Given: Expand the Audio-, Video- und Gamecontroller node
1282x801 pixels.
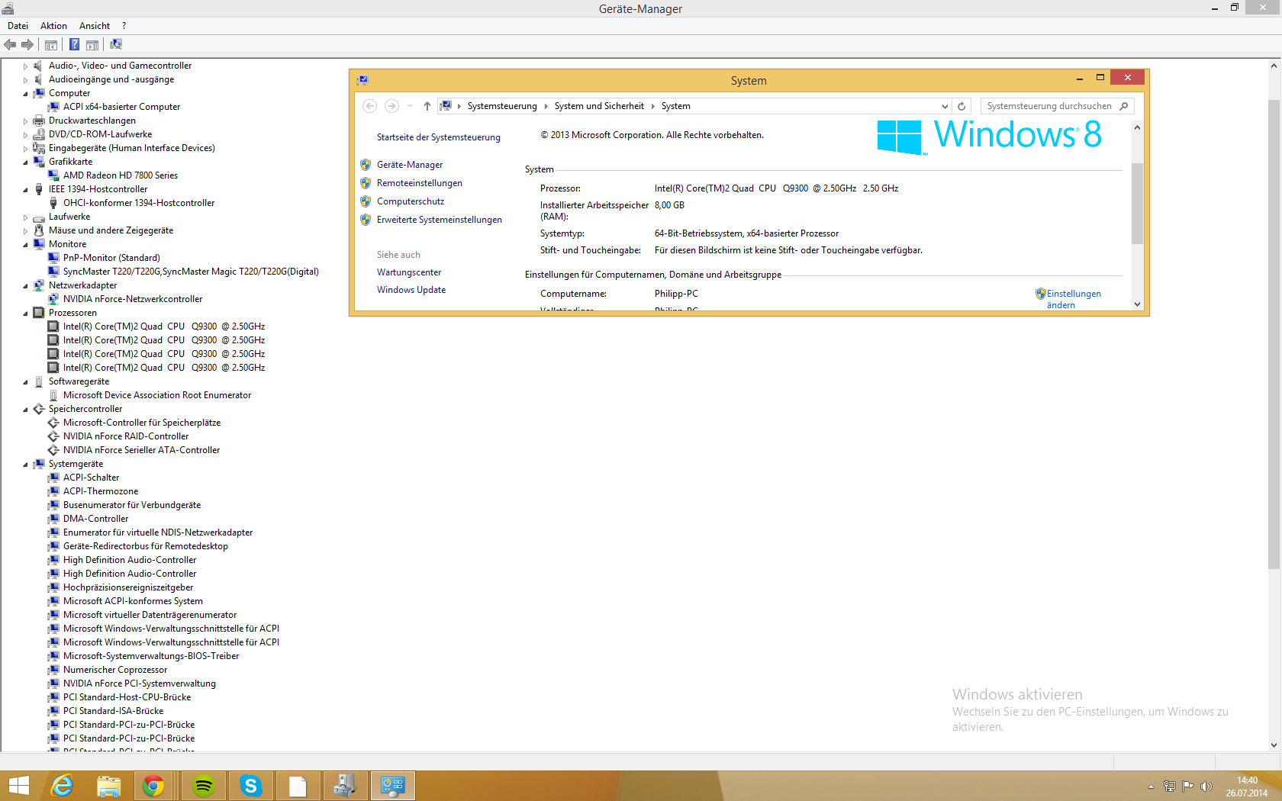Looking at the screenshot, I should (x=25, y=66).
